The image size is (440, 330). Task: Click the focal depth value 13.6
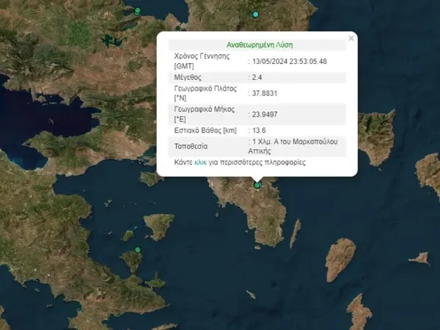pyautogui.click(x=259, y=130)
